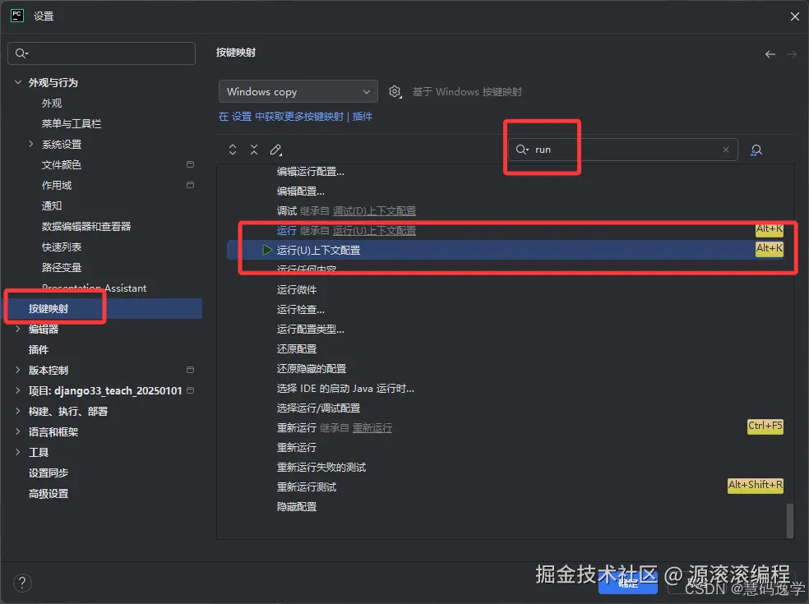Image resolution: width=809 pixels, height=604 pixels.
Task: Click the Alt+Shift+R shortcut badge
Action: point(756,486)
